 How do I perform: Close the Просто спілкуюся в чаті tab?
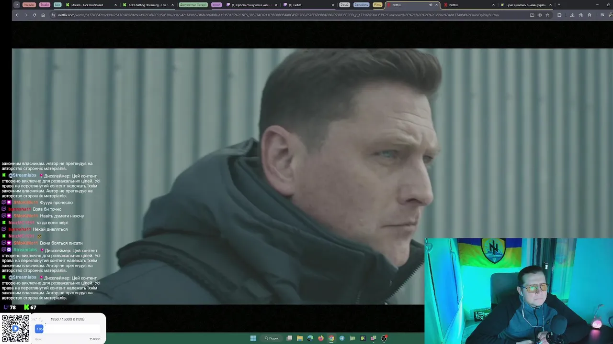tap(276, 5)
